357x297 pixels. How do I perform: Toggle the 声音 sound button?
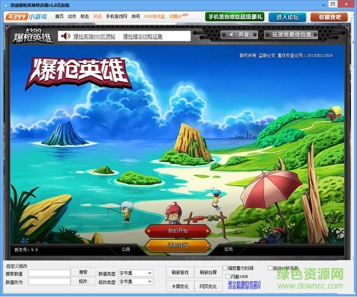pyautogui.click(x=239, y=35)
